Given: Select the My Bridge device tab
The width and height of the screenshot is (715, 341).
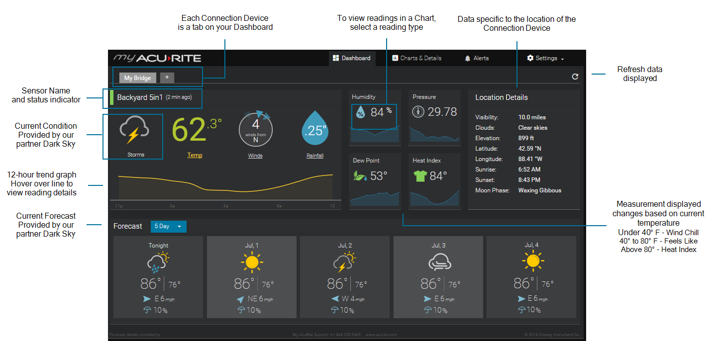Looking at the screenshot, I should [x=138, y=78].
